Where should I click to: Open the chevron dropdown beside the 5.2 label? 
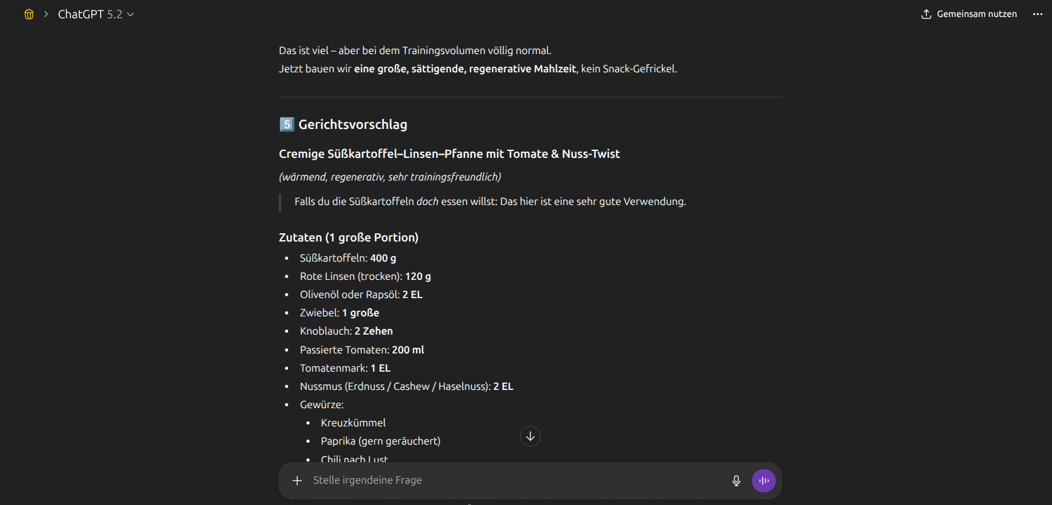pyautogui.click(x=130, y=13)
